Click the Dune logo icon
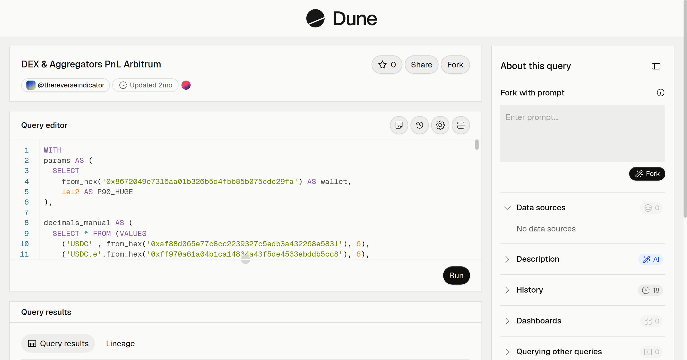687x360 pixels. [315, 18]
